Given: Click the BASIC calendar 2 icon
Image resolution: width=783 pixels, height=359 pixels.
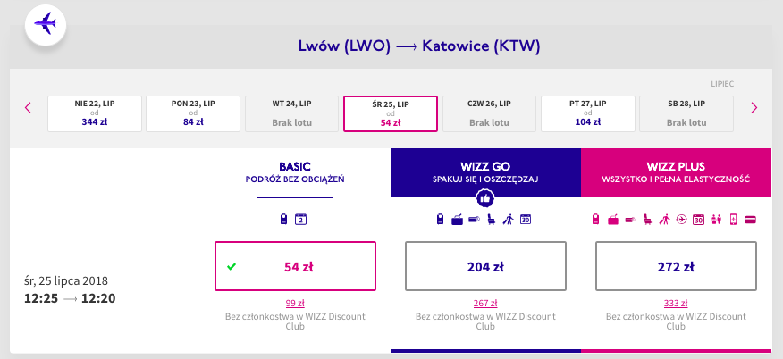Looking at the screenshot, I should (x=301, y=220).
